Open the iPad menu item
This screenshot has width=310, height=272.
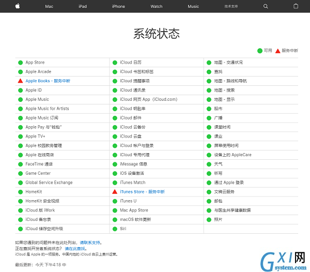coord(83,6)
